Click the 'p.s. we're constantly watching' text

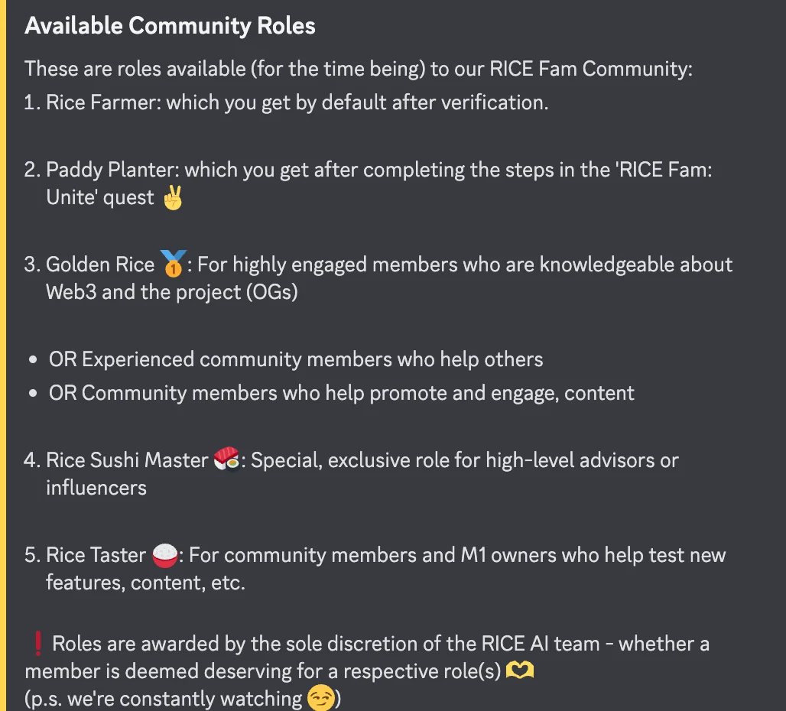point(164,699)
